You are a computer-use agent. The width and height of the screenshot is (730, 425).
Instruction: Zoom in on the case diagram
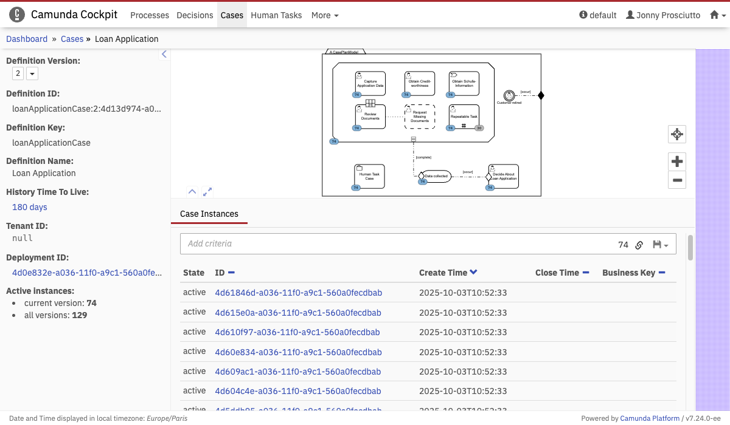pos(676,161)
